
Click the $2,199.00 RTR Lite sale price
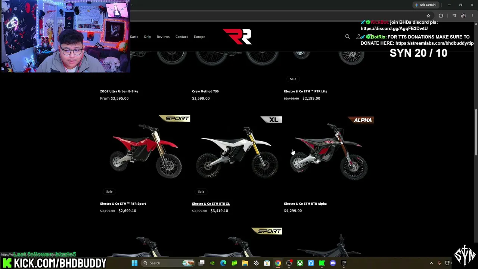[311, 98]
